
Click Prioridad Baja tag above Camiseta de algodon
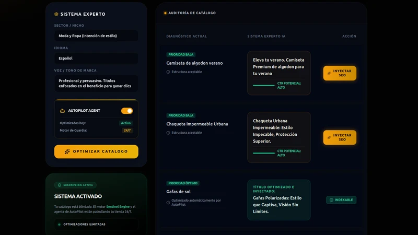click(x=181, y=54)
